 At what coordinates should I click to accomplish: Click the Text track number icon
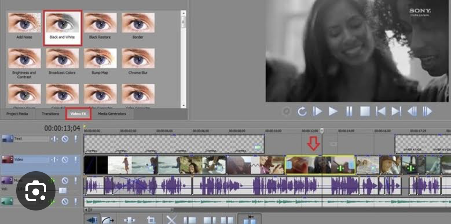(7, 138)
